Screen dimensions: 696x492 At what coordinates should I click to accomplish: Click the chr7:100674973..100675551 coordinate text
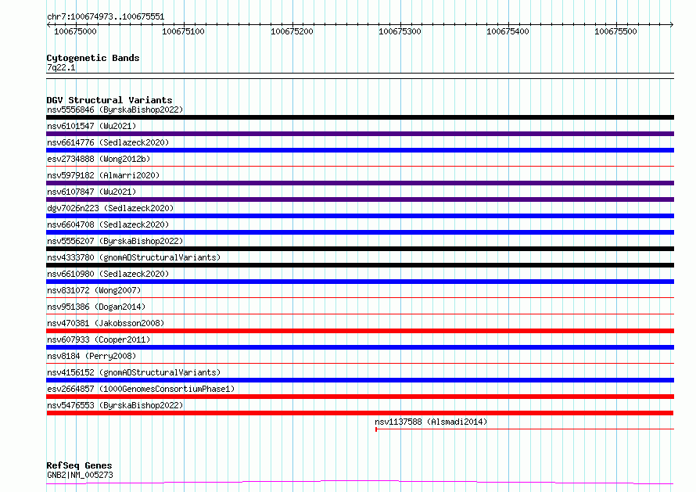tap(106, 17)
